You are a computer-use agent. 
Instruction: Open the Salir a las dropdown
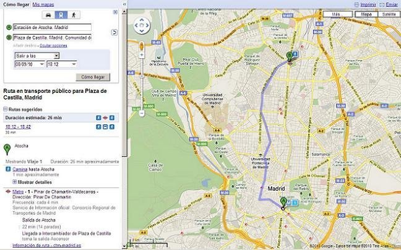point(37,56)
